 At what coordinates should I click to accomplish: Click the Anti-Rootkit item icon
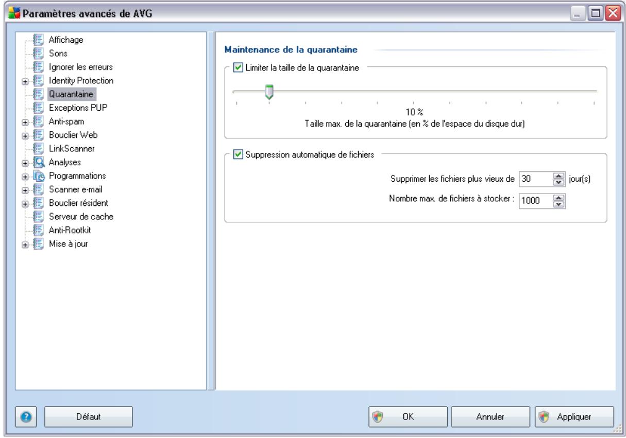[38, 230]
